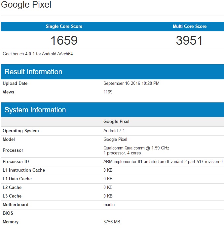The width and height of the screenshot is (224, 228).
Task: Select the Processor row label
Action: [x=13, y=150]
